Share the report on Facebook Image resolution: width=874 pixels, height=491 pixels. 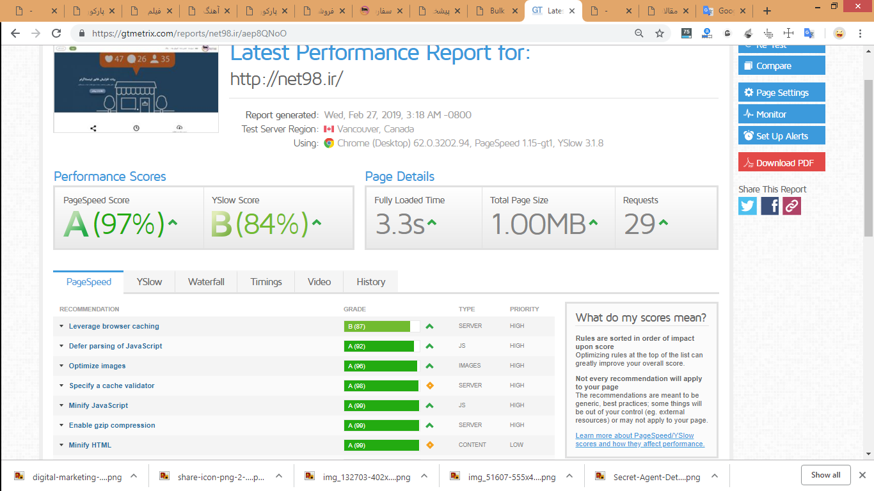pyautogui.click(x=770, y=206)
